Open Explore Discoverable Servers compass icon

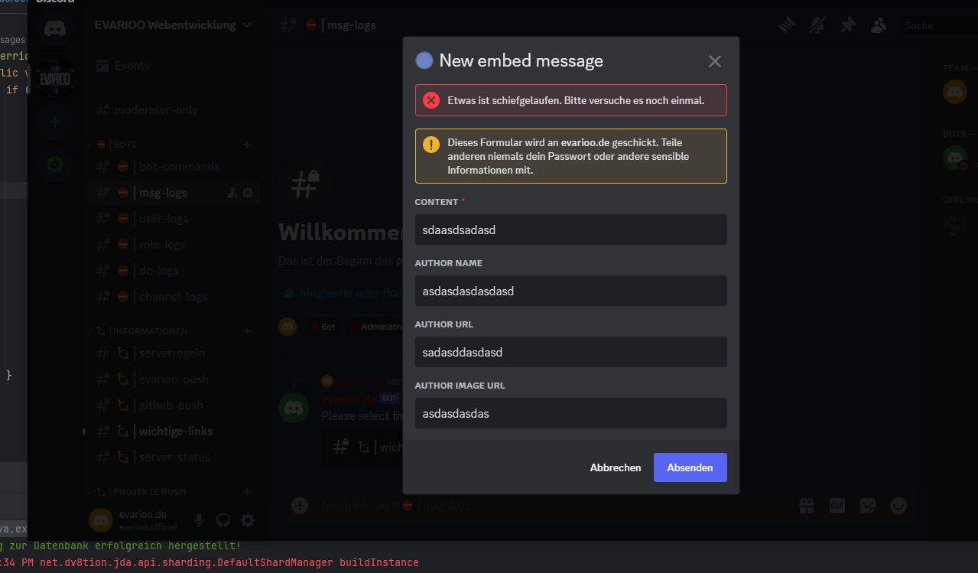(x=55, y=163)
